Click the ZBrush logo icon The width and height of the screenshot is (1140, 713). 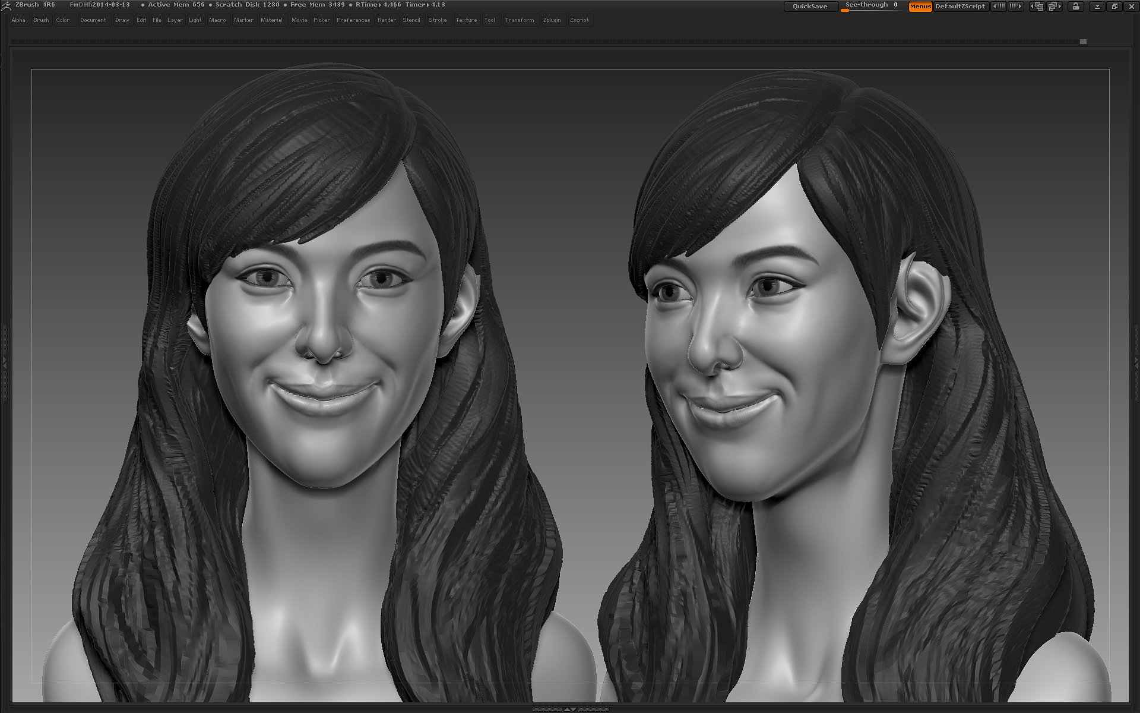pyautogui.click(x=7, y=5)
